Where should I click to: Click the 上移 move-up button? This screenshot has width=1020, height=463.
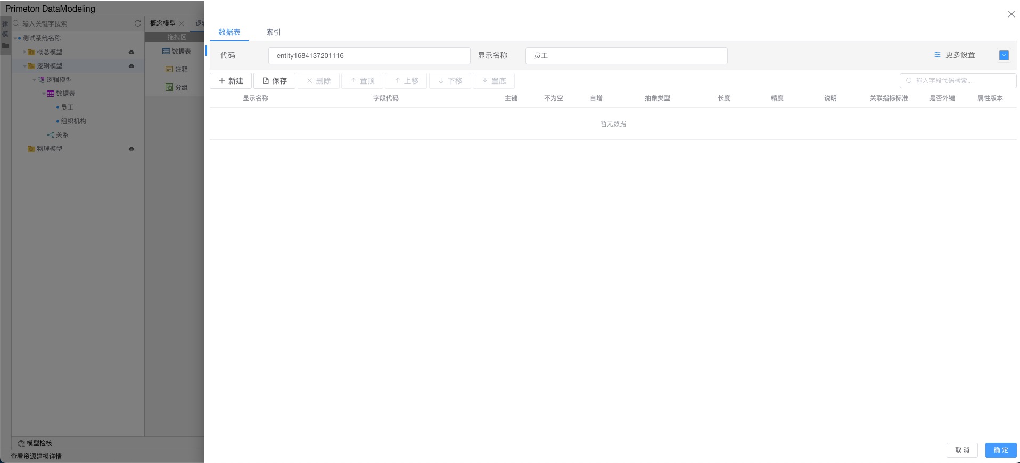coord(406,81)
